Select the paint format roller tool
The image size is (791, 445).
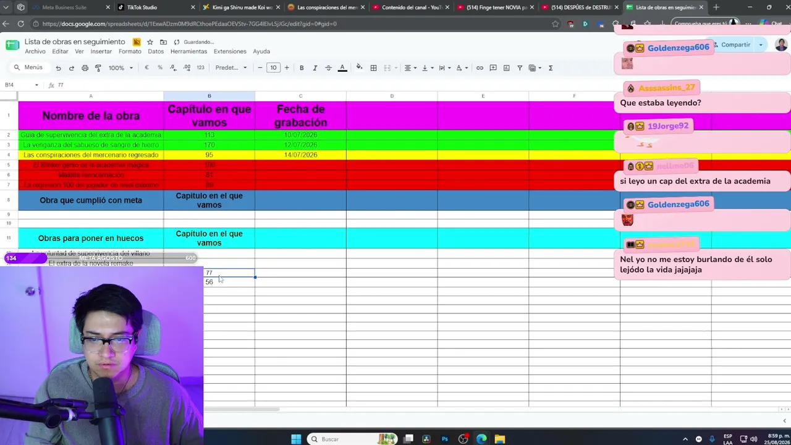click(x=98, y=68)
